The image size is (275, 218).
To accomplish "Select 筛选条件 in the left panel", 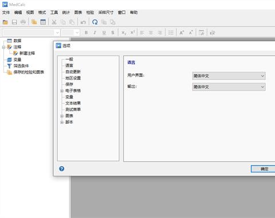I will pyautogui.click(x=21, y=66).
